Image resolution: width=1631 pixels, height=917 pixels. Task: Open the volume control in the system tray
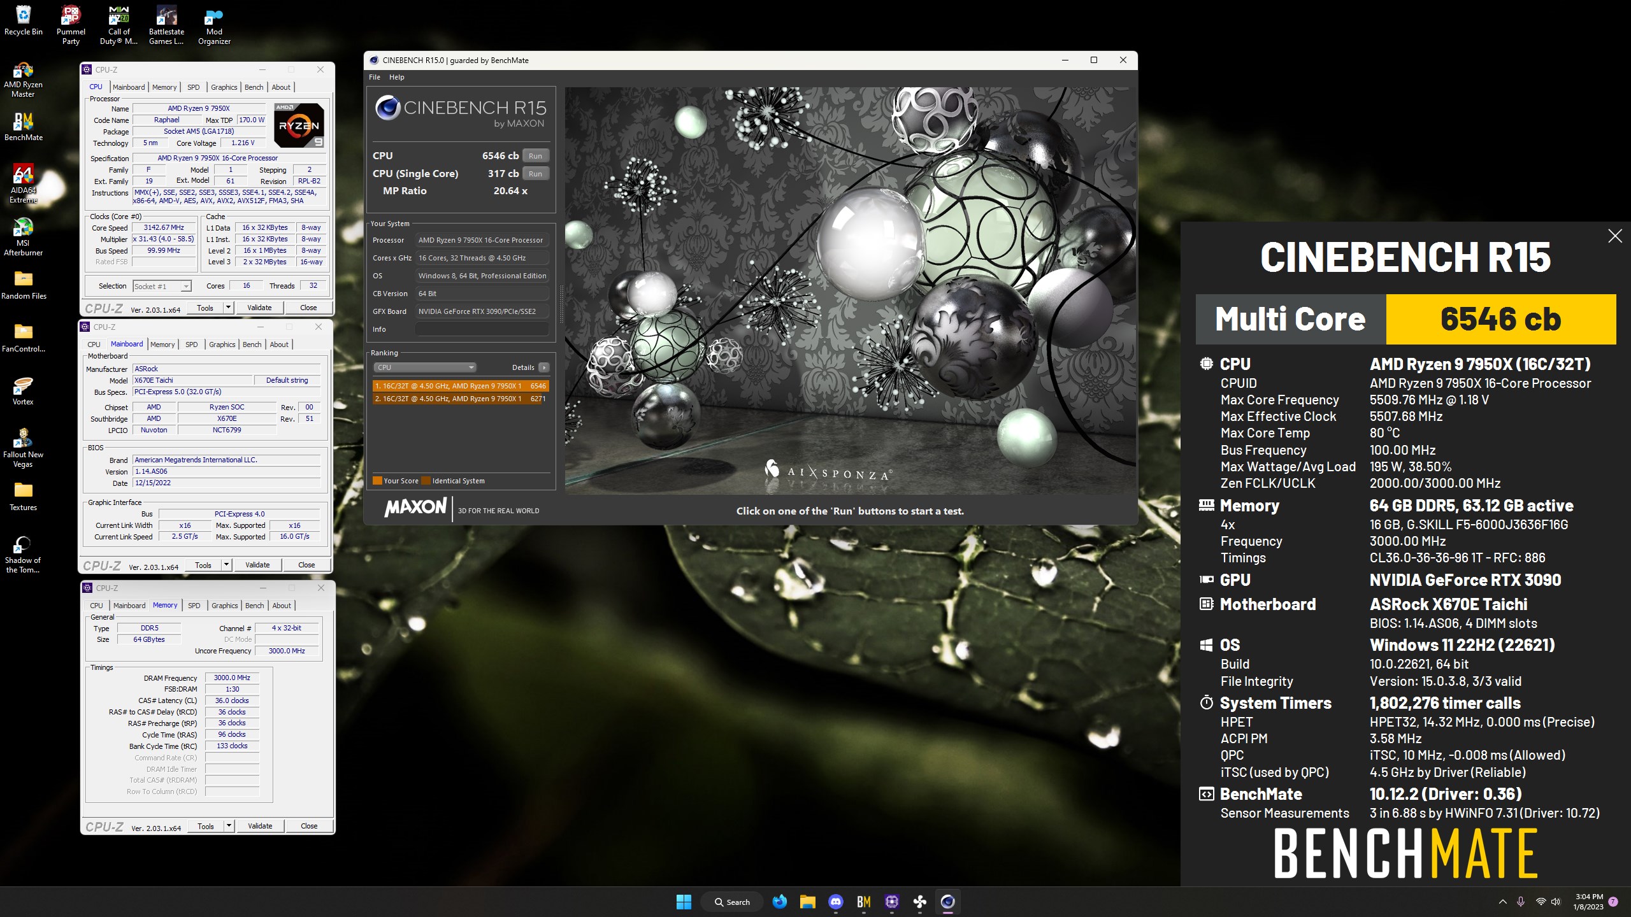pyautogui.click(x=1556, y=902)
